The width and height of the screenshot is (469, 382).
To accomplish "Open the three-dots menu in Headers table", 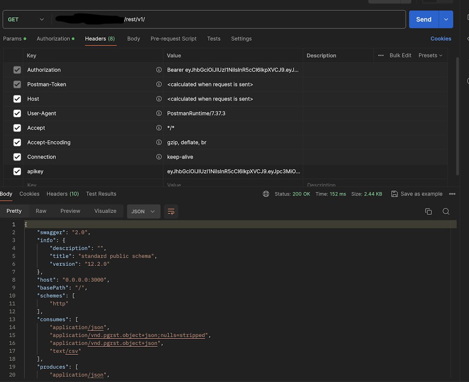I will (381, 55).
